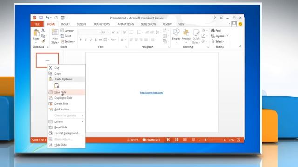This screenshot has height=167, width=298.
Task: Open the Section dropdown in ribbon
Action: [68, 41]
